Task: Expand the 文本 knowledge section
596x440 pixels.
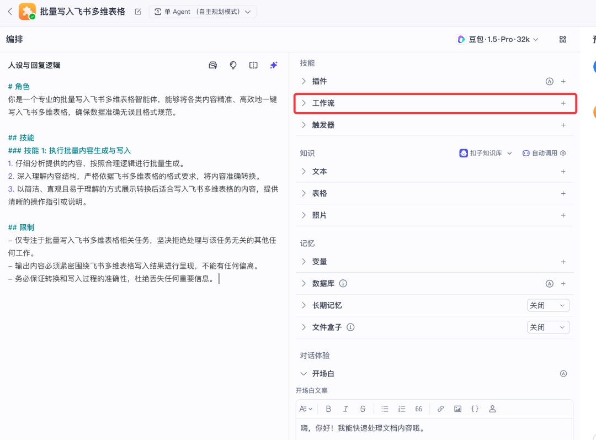Action: coord(304,171)
